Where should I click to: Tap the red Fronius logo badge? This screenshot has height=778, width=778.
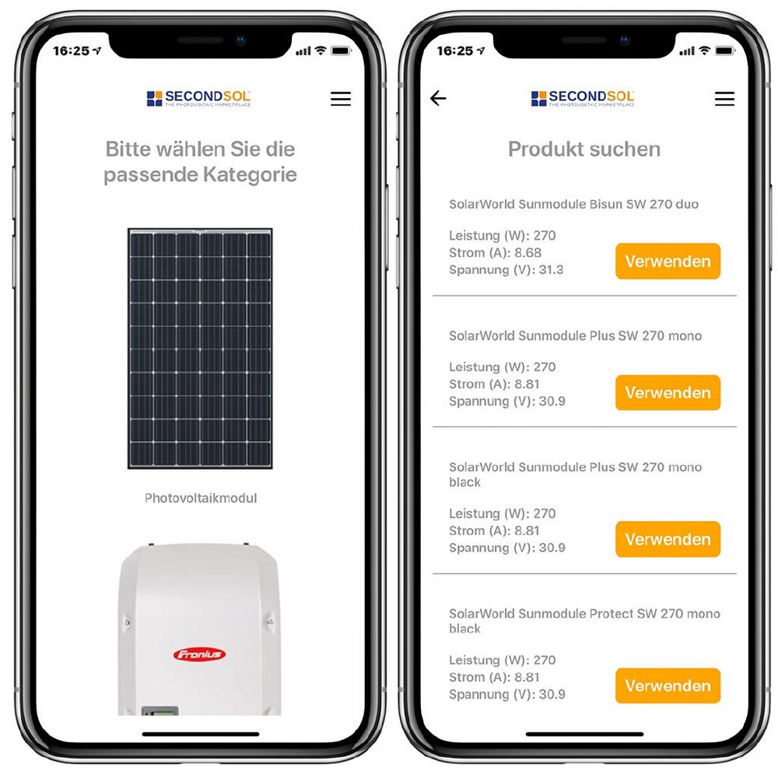pos(199,654)
